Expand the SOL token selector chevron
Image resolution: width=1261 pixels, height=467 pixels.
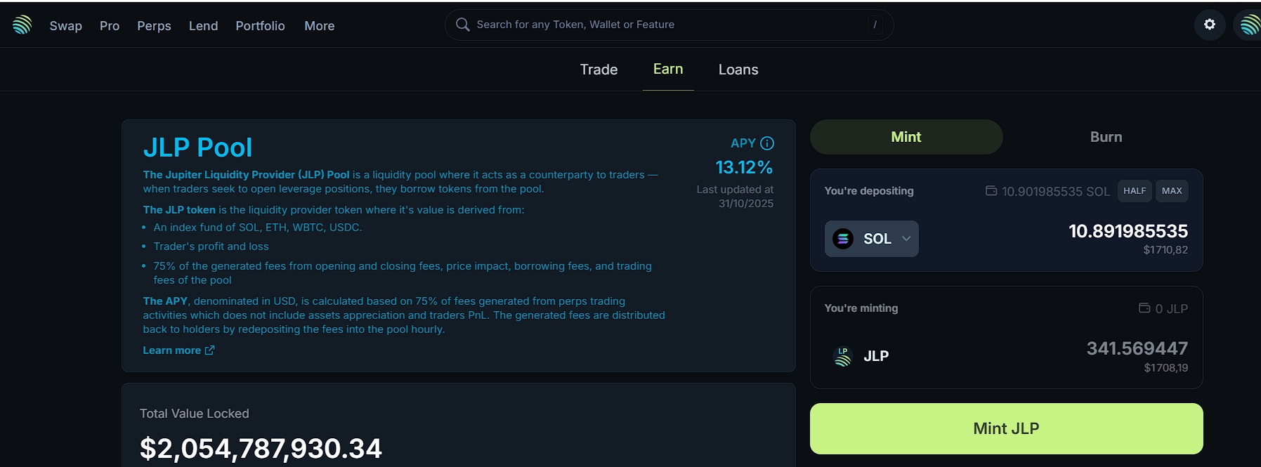(x=906, y=239)
